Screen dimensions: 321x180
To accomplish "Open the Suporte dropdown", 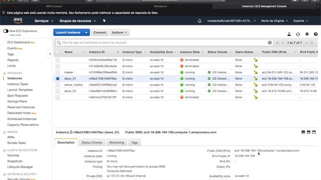I will [300, 21].
